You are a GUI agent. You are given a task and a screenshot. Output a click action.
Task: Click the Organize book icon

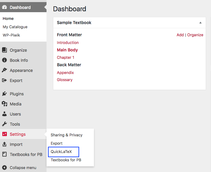[4, 50]
